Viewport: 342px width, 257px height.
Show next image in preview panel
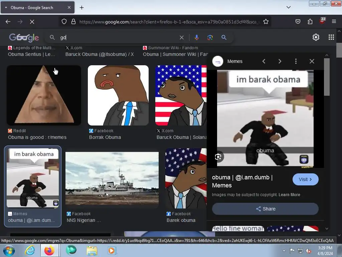280,62
